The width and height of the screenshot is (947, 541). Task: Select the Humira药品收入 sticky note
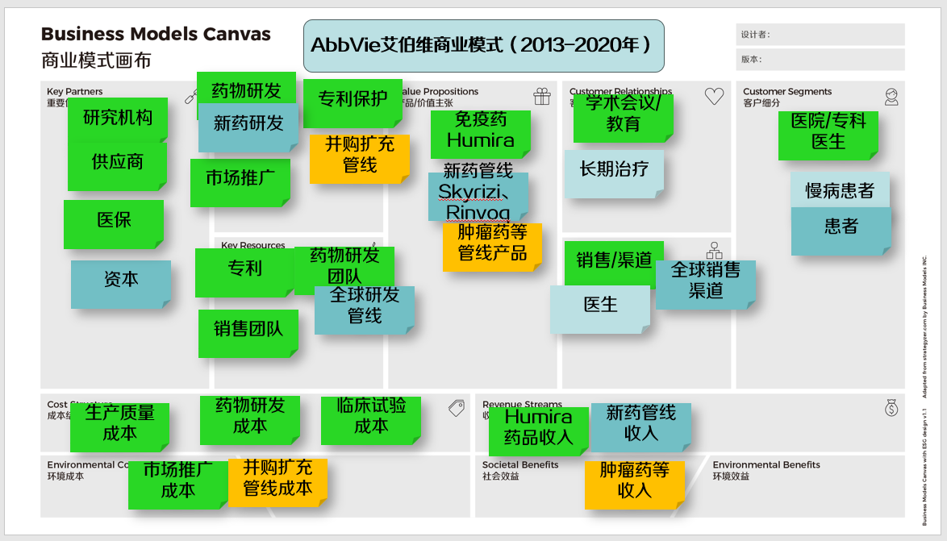click(538, 431)
